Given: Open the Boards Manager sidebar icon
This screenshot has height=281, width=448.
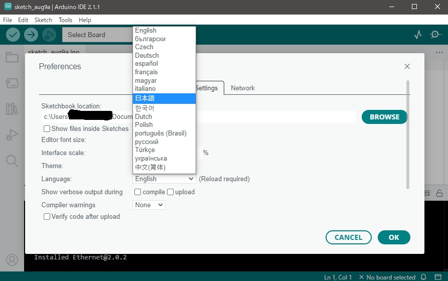Looking at the screenshot, I should tap(12, 83).
